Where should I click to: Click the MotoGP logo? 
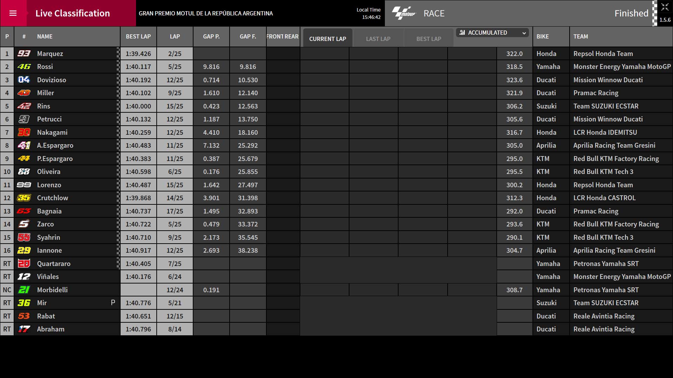[x=404, y=13]
